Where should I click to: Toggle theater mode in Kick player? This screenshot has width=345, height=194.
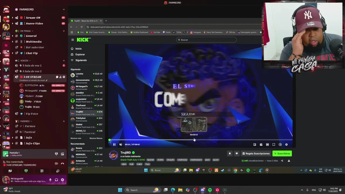pyautogui.click(x=267, y=145)
